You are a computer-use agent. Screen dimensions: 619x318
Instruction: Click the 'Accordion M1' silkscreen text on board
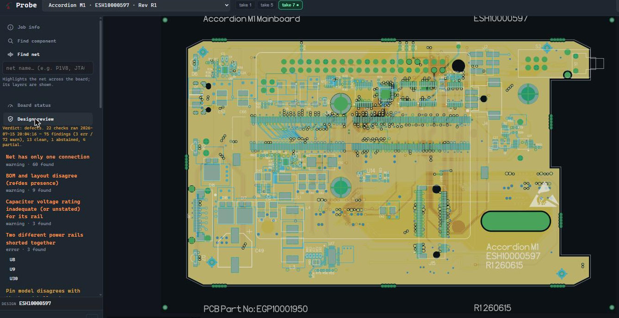(512, 247)
